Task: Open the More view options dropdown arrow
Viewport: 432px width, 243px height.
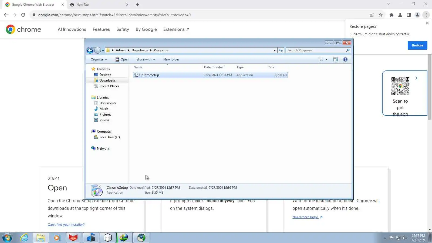Action: 326,59
